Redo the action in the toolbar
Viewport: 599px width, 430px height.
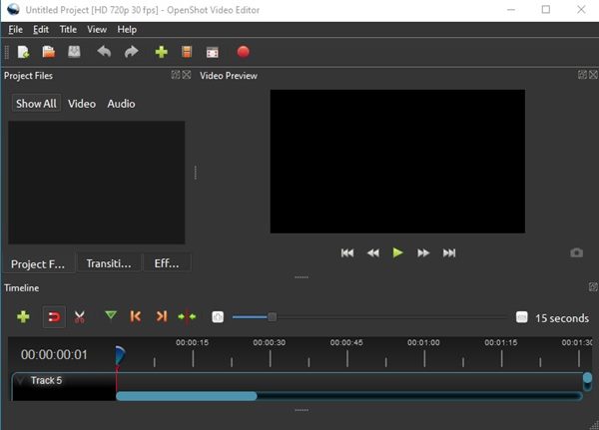pos(132,52)
